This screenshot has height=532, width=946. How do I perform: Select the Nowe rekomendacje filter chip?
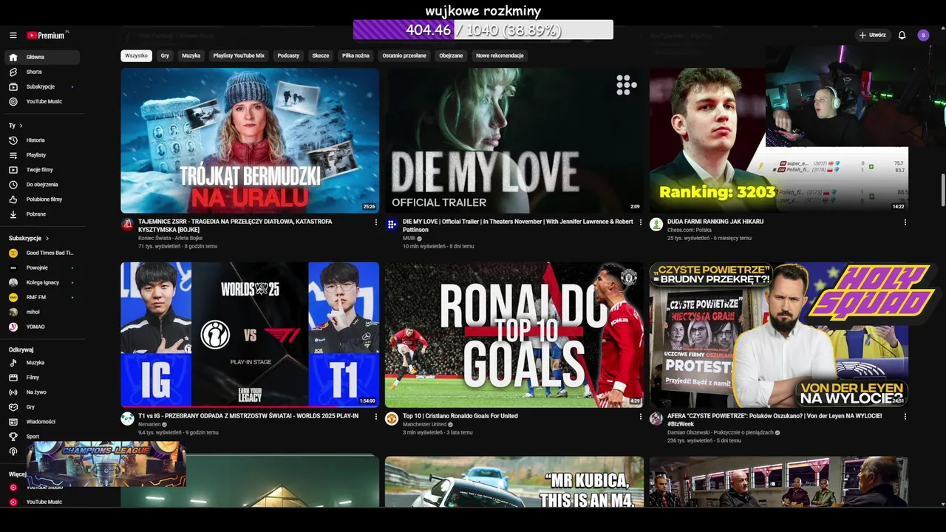click(x=500, y=55)
